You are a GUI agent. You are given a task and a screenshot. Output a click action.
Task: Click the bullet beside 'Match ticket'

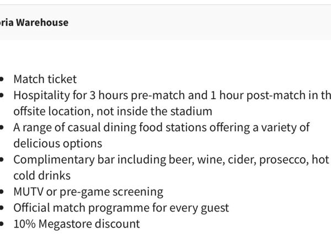point(4,79)
